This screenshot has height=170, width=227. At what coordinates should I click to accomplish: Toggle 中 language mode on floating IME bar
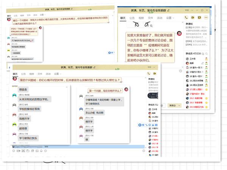pos(143,125)
